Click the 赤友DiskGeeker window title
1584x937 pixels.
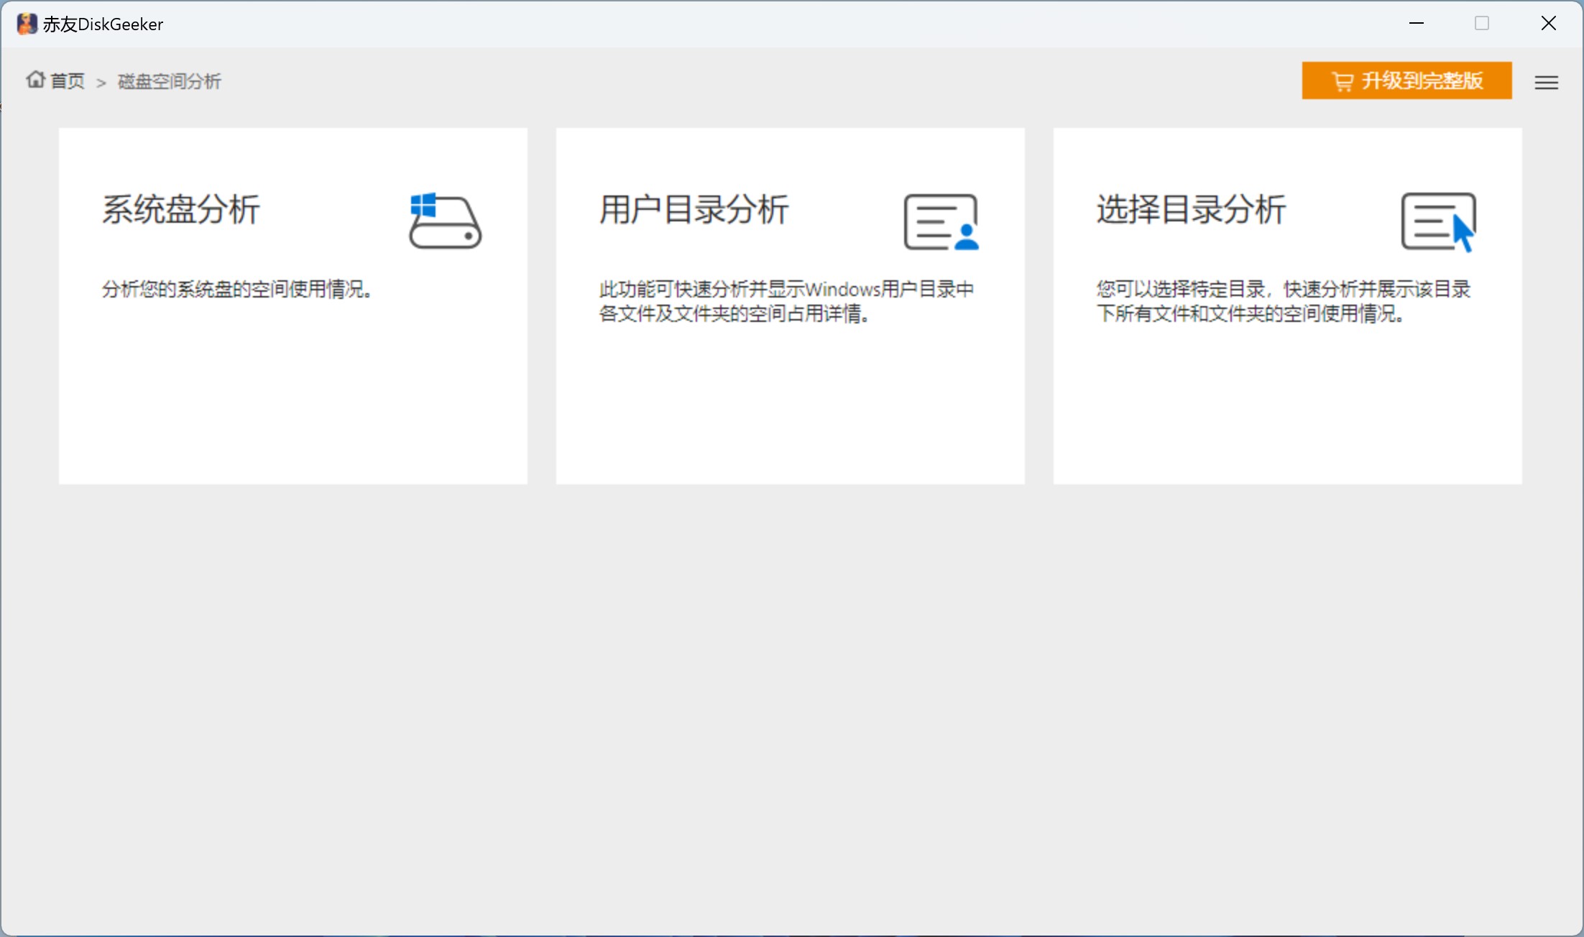(103, 24)
